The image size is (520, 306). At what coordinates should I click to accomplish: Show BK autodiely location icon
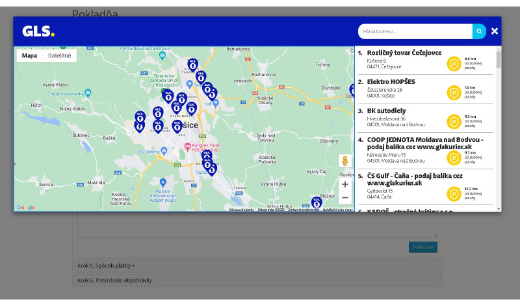pyautogui.click(x=454, y=122)
